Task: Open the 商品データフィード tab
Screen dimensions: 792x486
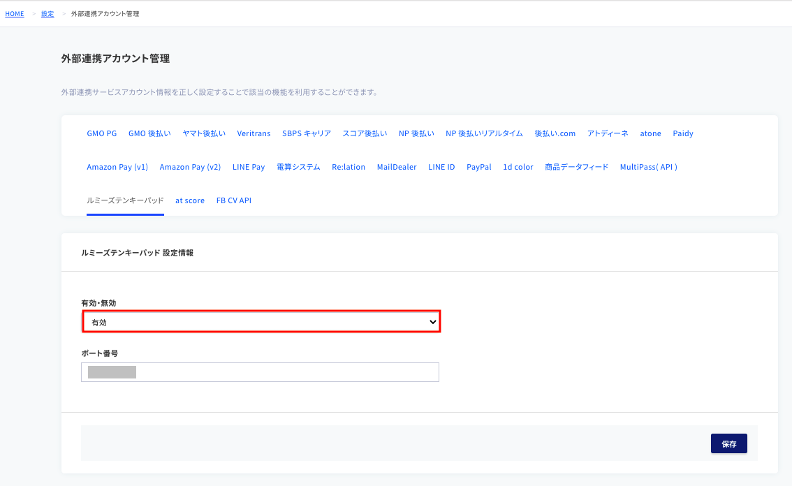Action: pos(576,167)
